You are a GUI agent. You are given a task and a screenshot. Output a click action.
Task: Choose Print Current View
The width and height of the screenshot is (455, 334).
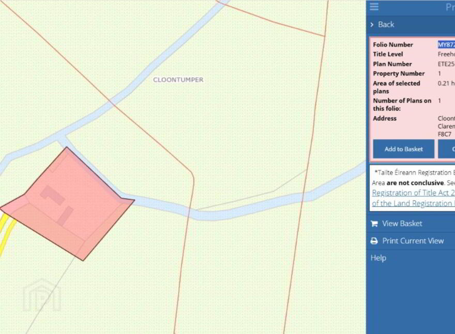(413, 241)
